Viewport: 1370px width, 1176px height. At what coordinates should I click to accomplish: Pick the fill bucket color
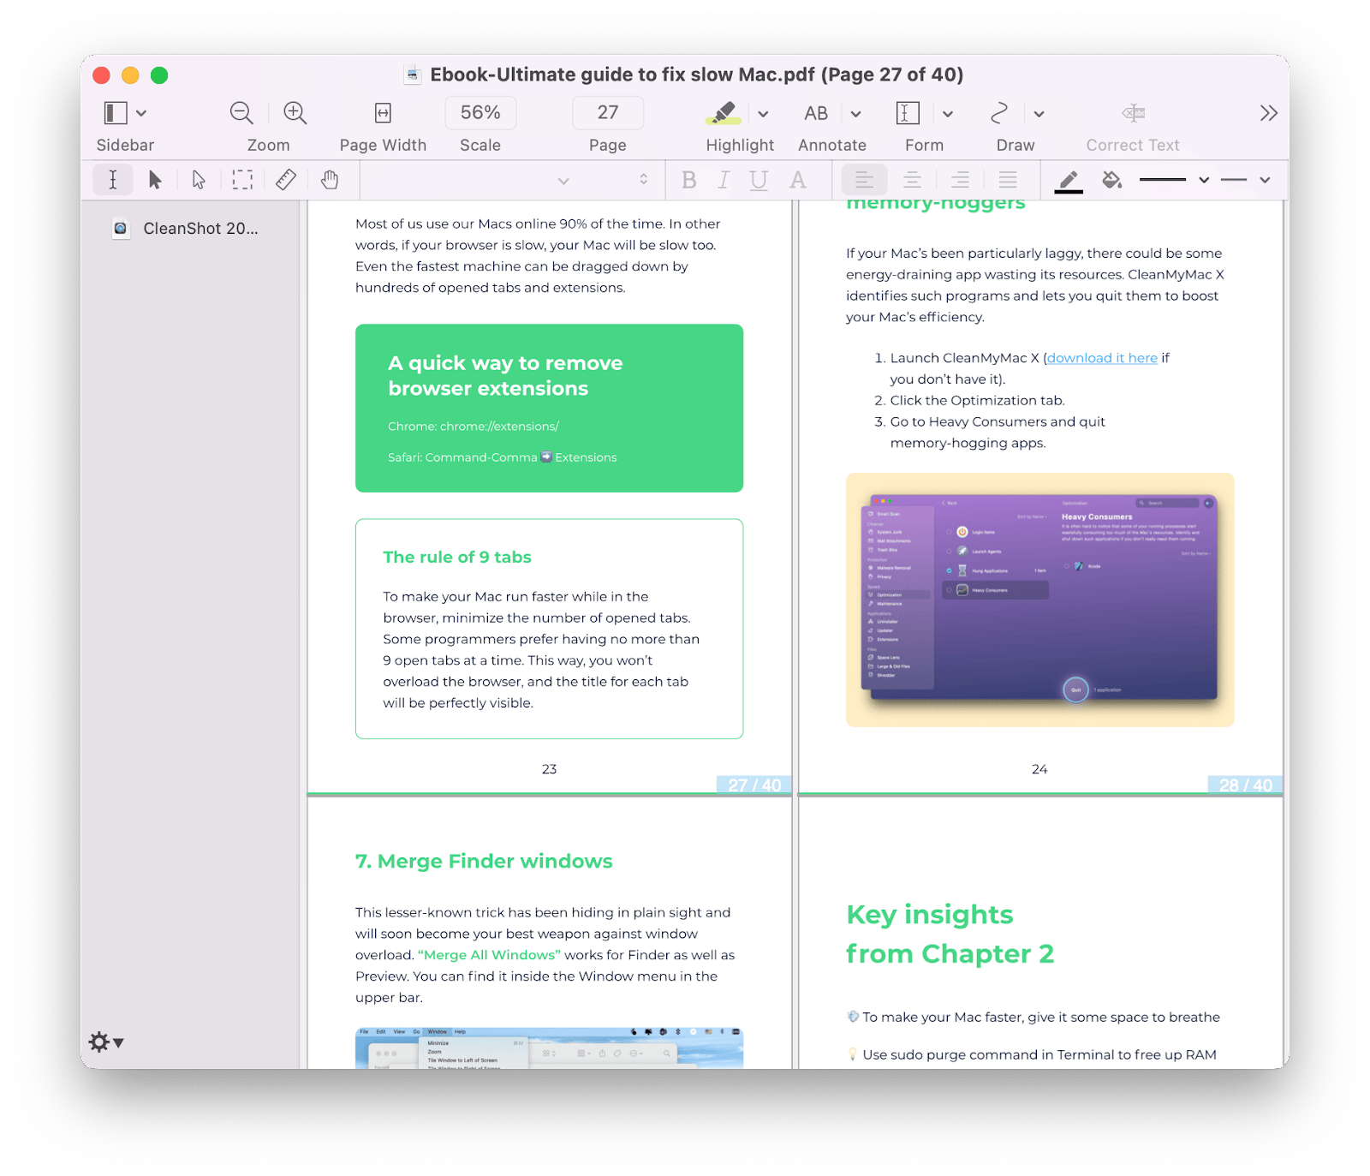coord(1112,180)
